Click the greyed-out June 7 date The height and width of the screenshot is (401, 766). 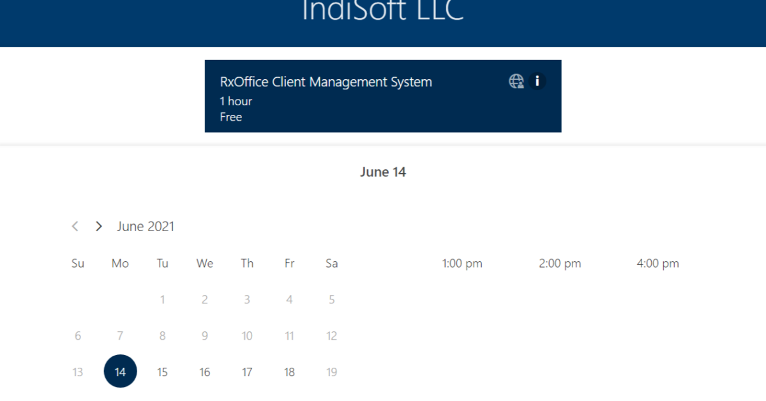(x=120, y=336)
